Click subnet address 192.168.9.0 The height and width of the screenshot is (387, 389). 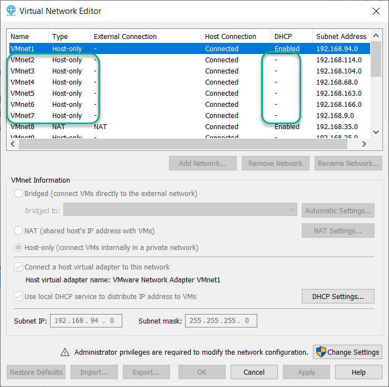tap(335, 116)
